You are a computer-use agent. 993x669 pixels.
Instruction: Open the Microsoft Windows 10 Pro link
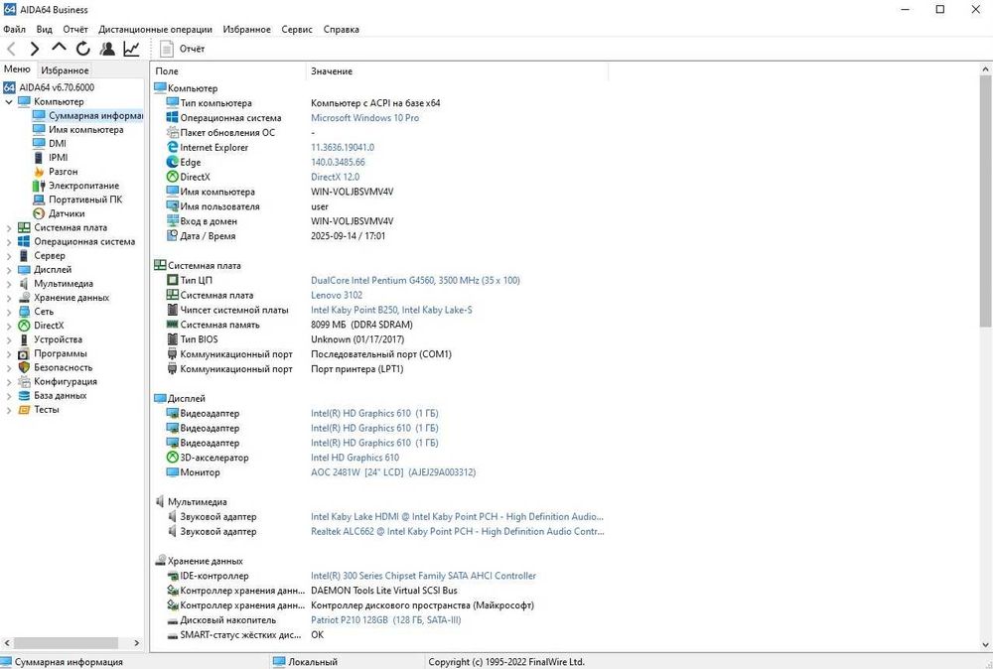click(364, 118)
